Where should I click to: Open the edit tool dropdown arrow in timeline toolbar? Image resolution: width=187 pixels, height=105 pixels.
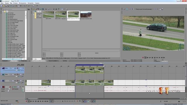pos(53,101)
